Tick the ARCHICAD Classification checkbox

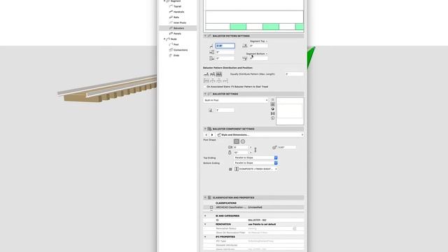click(211, 207)
